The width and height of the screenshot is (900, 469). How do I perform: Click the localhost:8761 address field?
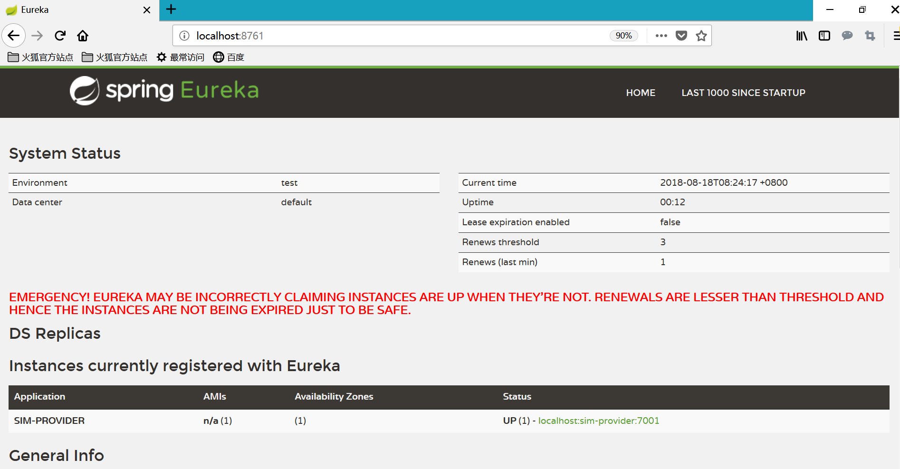click(x=380, y=36)
